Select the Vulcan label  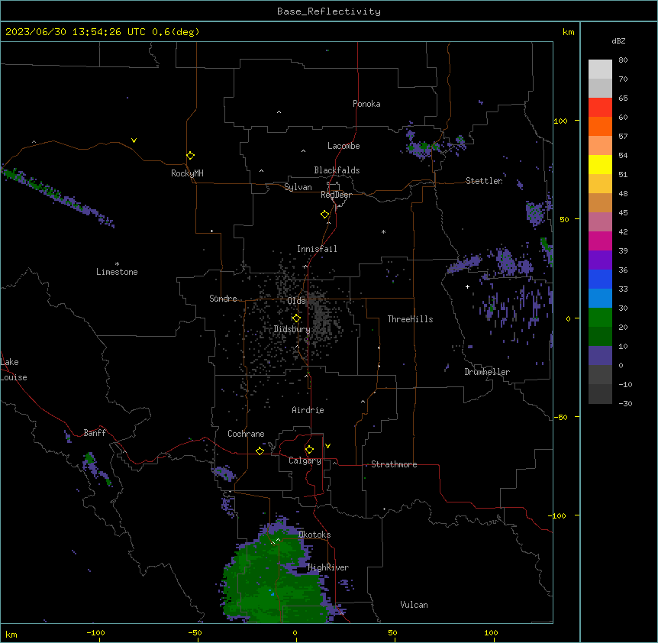414,605
